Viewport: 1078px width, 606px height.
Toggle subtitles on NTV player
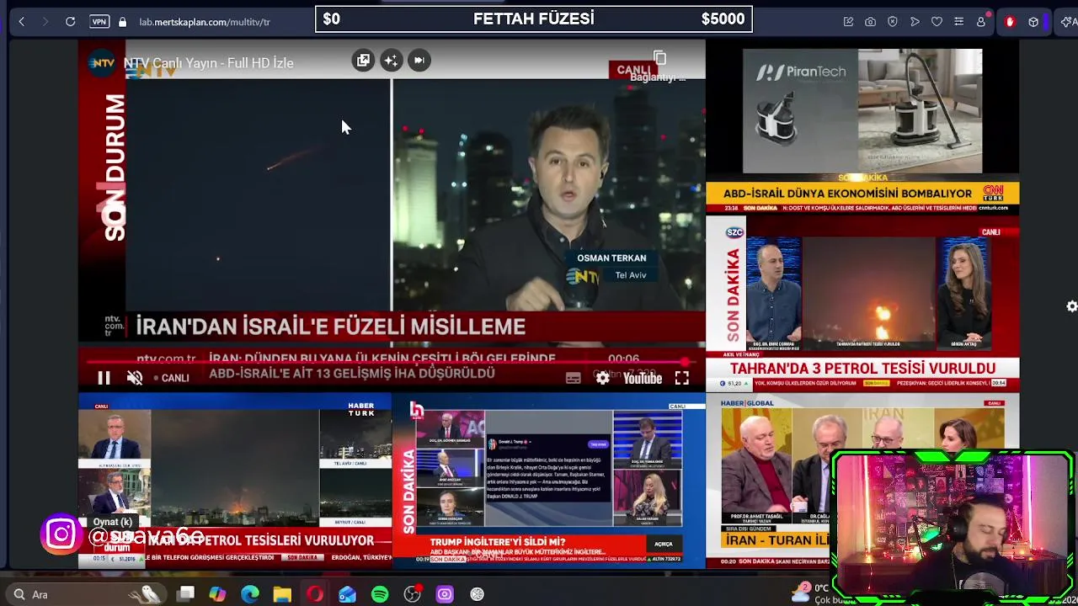pos(574,379)
